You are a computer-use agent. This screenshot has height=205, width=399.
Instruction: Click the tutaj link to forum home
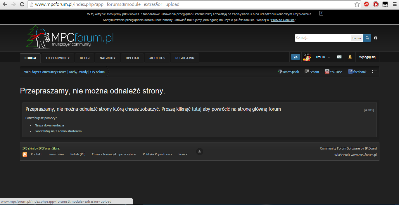(196, 109)
